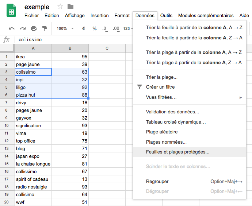Open the Outils menu
The image size is (252, 206).
coord(166,16)
